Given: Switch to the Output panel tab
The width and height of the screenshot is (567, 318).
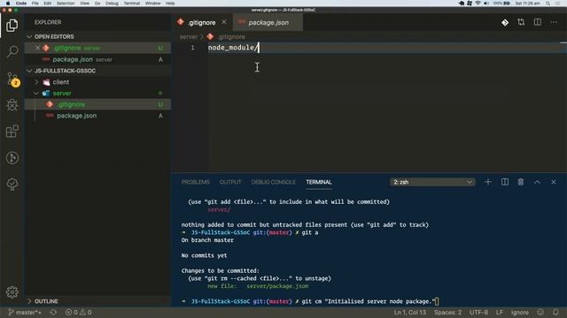Looking at the screenshot, I should coord(230,182).
